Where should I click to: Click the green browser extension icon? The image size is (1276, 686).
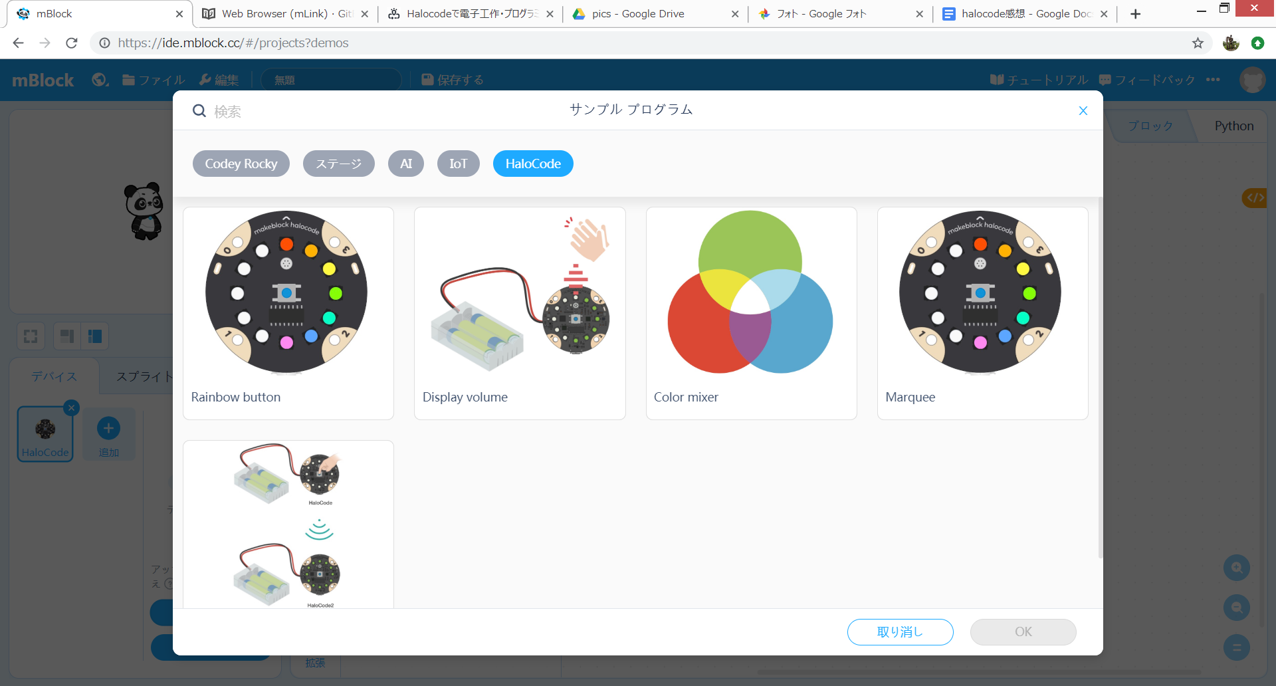[x=1257, y=43]
